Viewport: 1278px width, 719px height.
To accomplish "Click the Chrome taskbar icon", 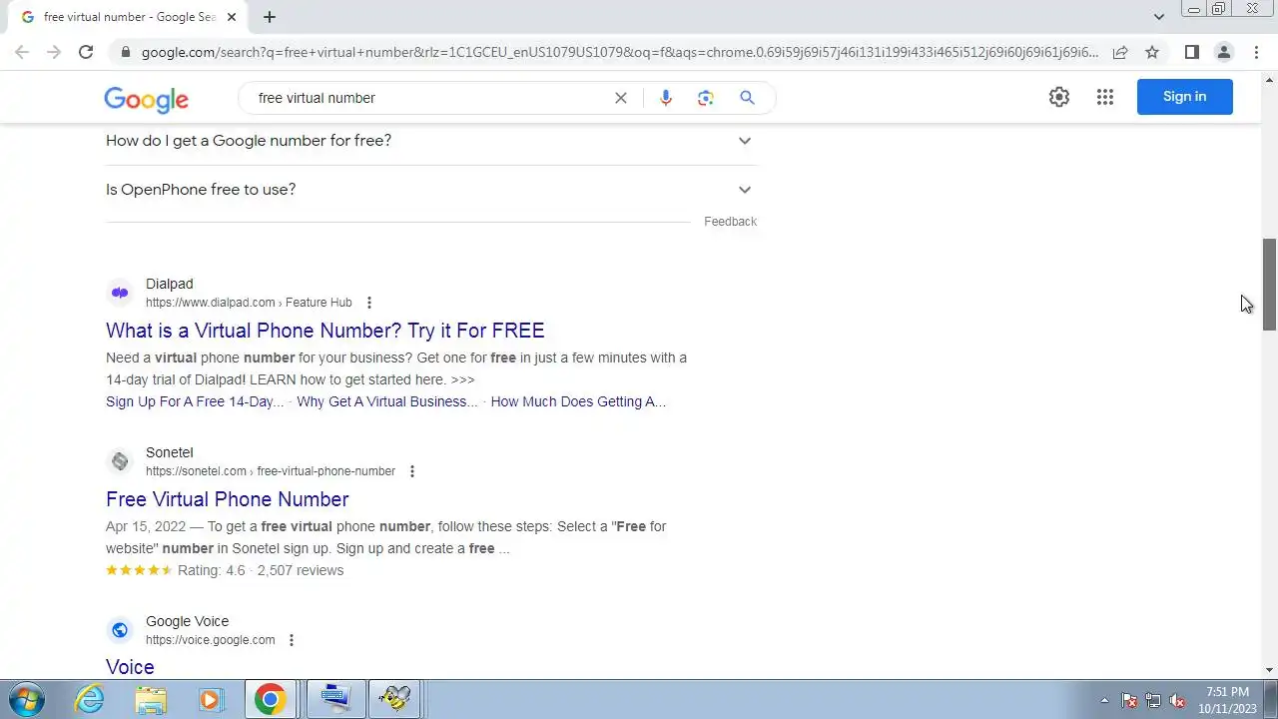I will [x=270, y=700].
